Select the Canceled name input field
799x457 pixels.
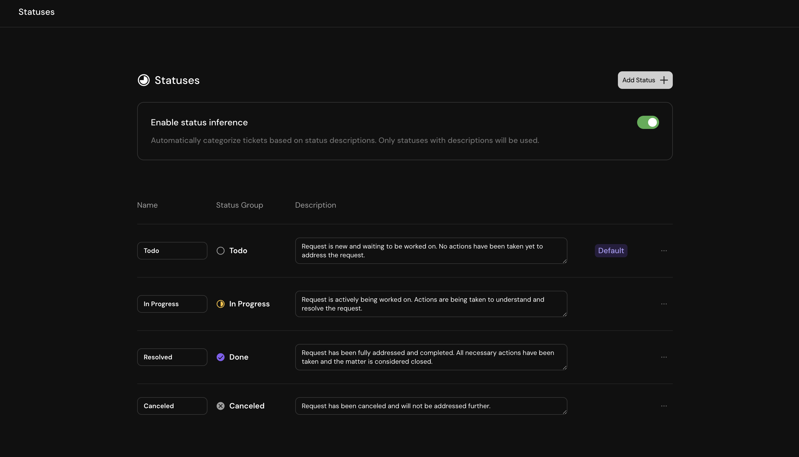coord(172,405)
